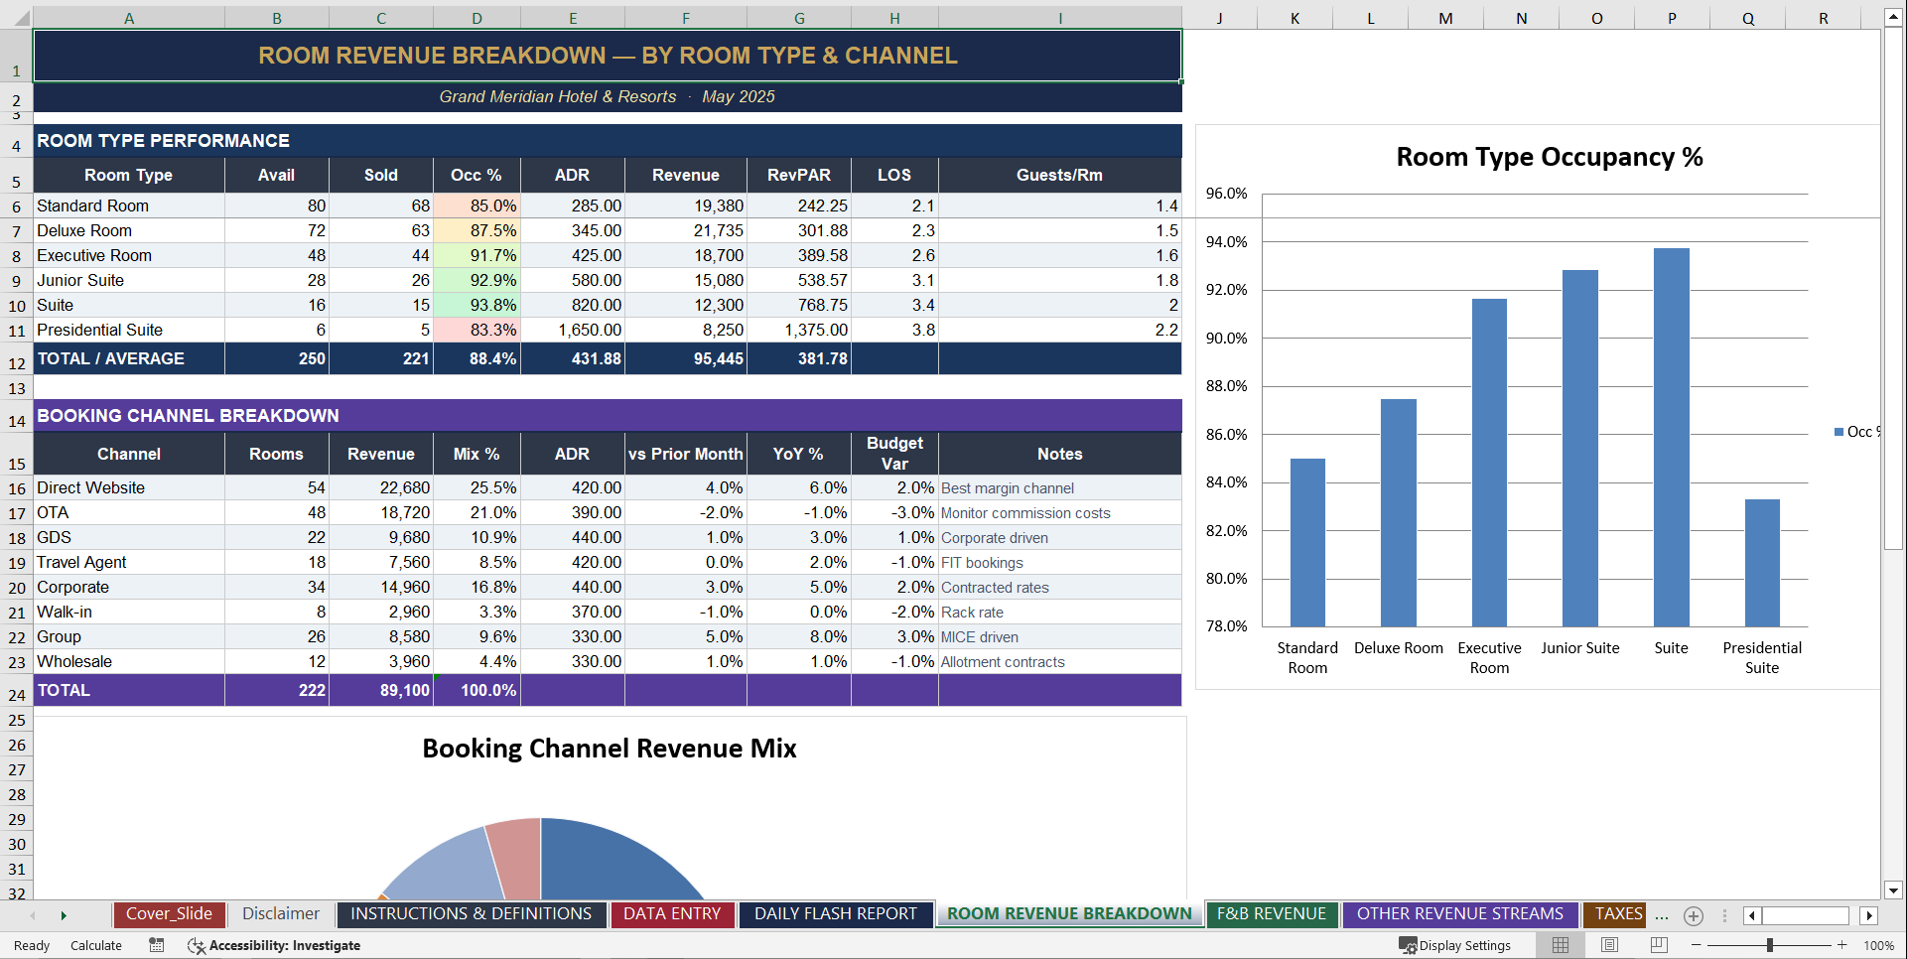Click the pink pie chart slice
Viewport: 1907px width, 959px height.
(x=516, y=859)
